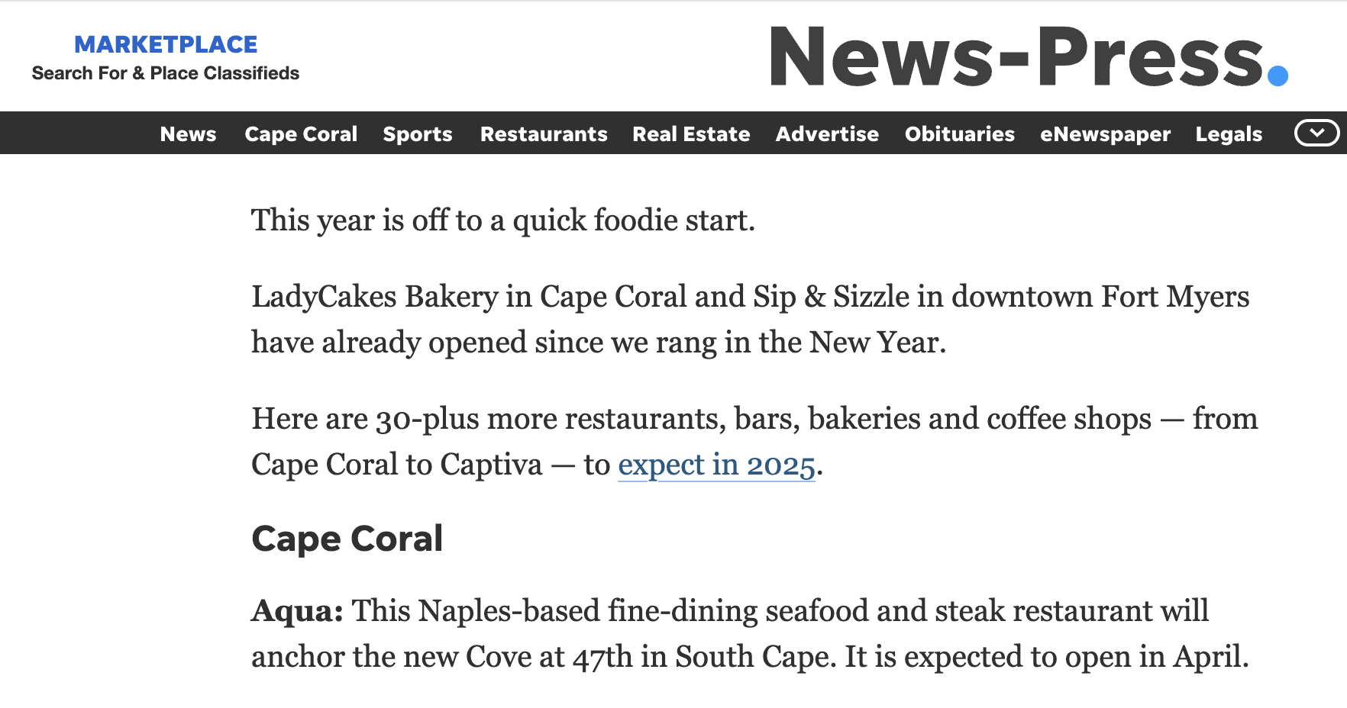
Task: Open the Obituaries section
Action: [x=960, y=134]
